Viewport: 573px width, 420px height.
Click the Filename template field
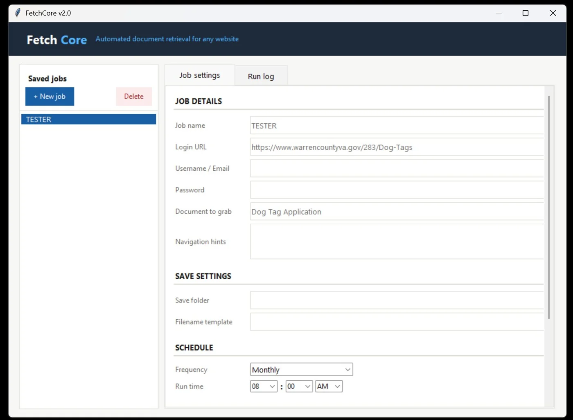pyautogui.click(x=397, y=322)
